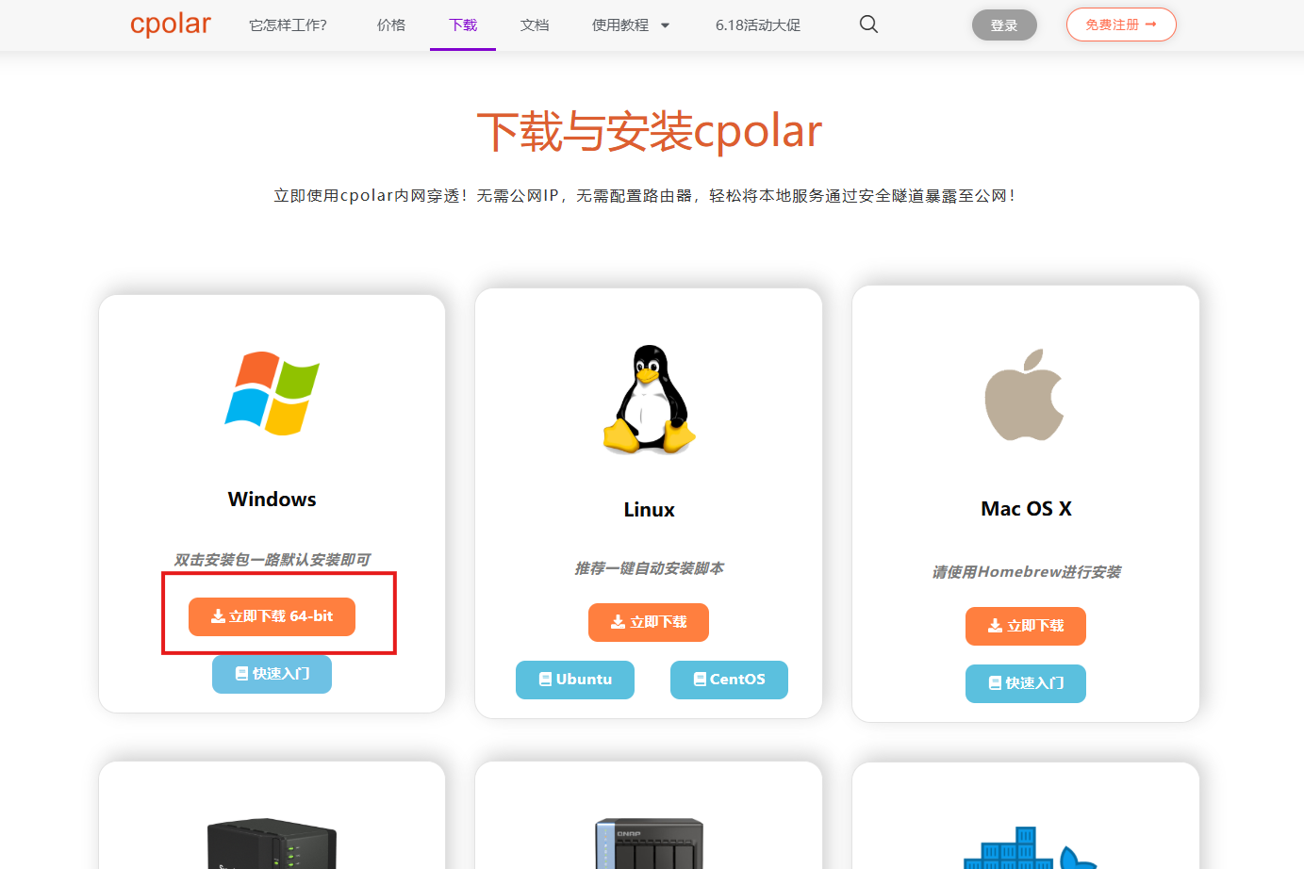Expand the dropdown arrow next to 使用教程
Viewport: 1304px width, 869px height.
666,25
